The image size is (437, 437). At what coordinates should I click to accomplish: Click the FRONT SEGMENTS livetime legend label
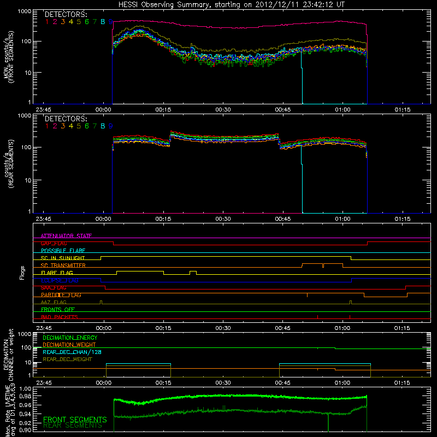pos(75,420)
